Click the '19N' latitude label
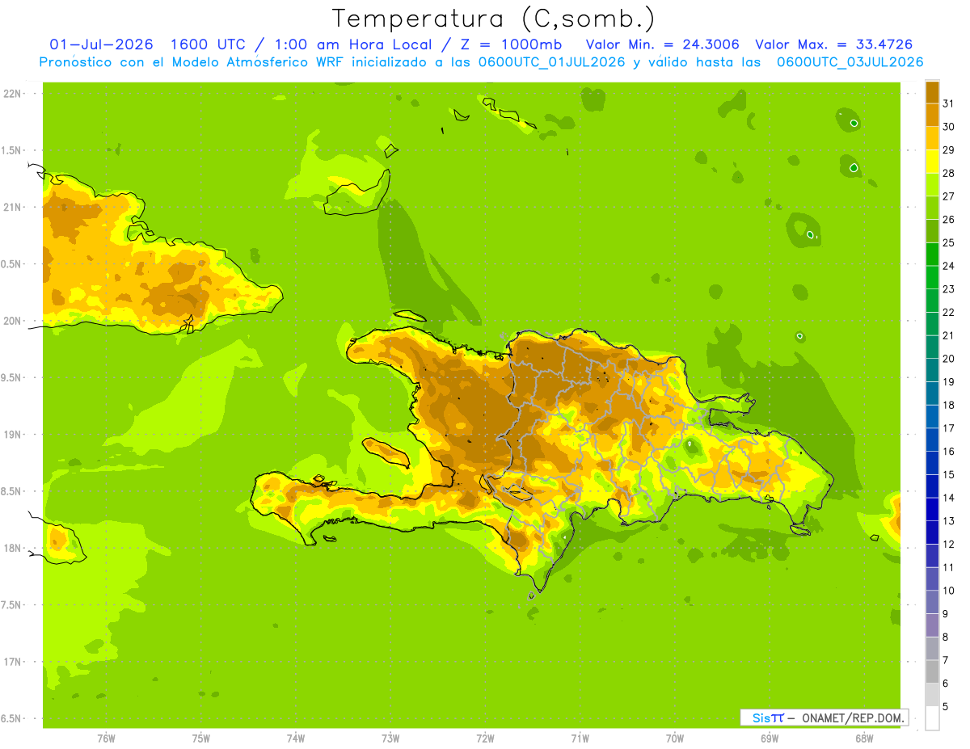The image size is (970, 749). click(x=11, y=434)
